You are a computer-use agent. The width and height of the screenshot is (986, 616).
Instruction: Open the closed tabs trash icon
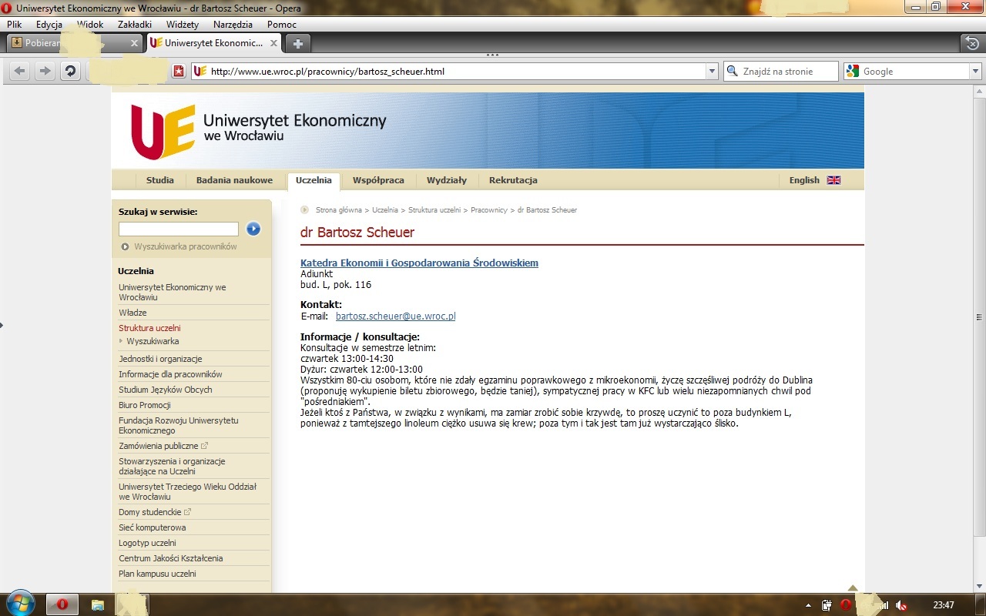pyautogui.click(x=973, y=43)
